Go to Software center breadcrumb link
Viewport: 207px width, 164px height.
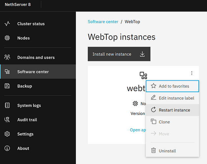pyautogui.click(x=103, y=22)
